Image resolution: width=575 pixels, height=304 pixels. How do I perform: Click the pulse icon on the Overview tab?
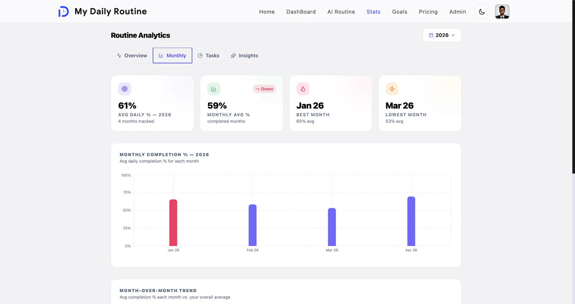click(x=119, y=56)
